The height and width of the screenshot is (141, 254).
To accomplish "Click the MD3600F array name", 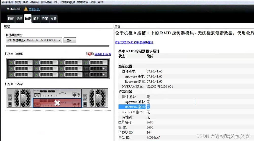I will (14, 9).
